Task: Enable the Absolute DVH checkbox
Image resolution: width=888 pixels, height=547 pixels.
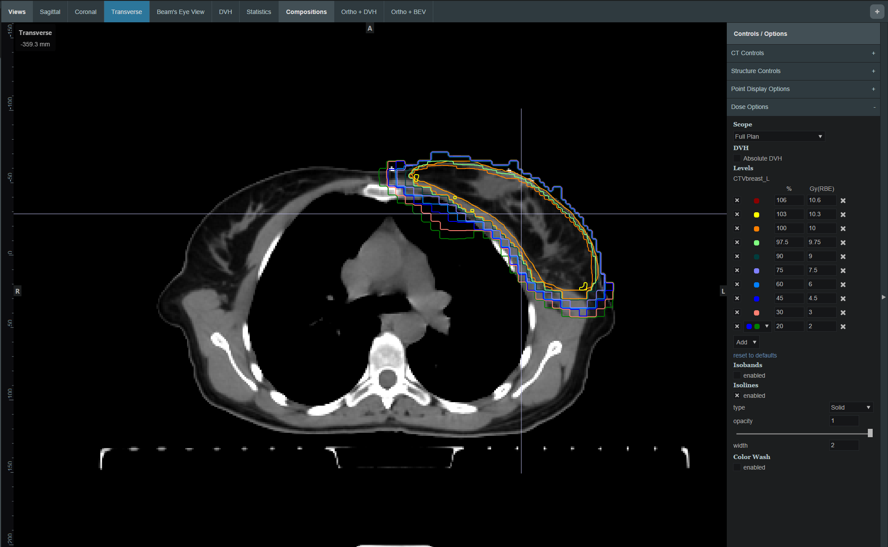Action: coord(737,158)
